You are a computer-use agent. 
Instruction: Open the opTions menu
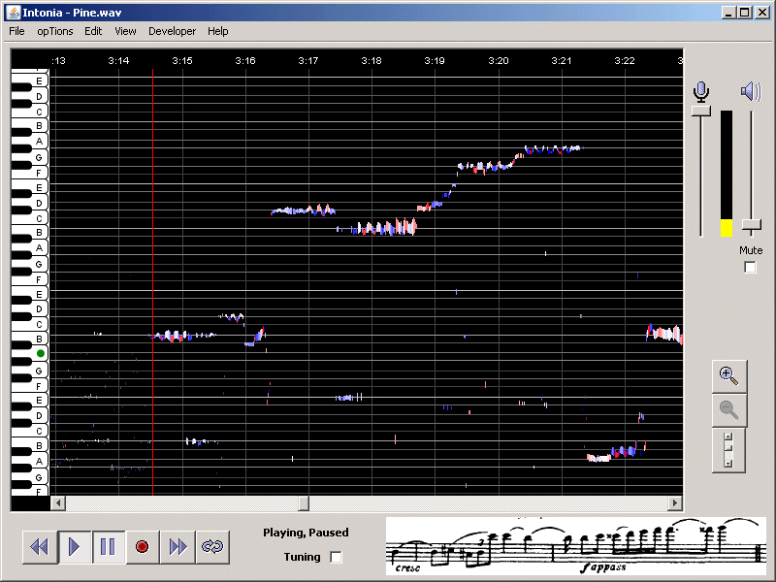[55, 31]
